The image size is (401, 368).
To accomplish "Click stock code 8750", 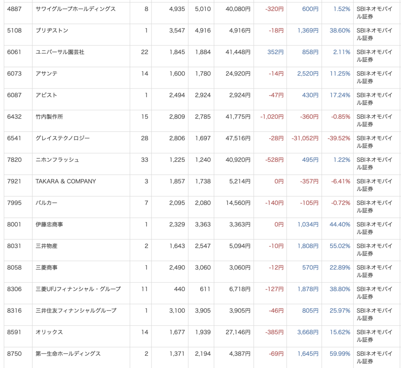I will (14, 354).
